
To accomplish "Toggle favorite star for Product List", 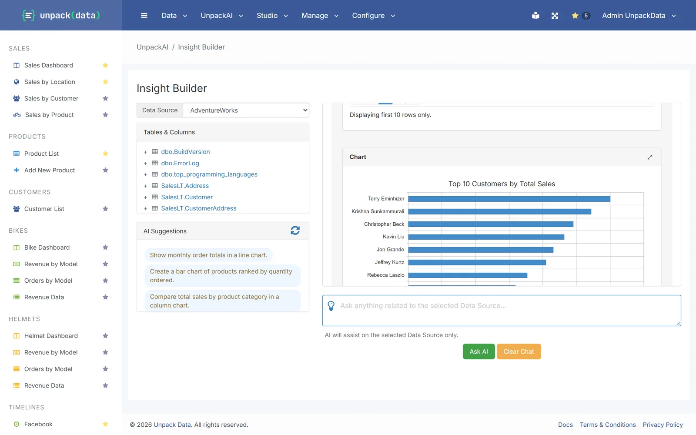I will pos(105,154).
